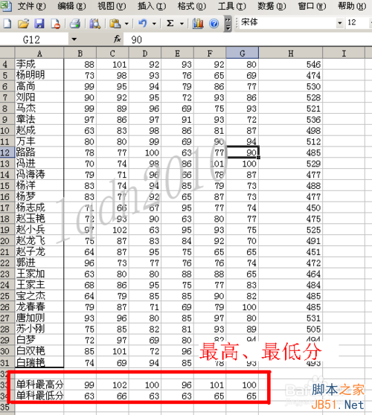This screenshot has width=372, height=415.
Task: Click the formula bar showing 90
Action: coord(248,39)
